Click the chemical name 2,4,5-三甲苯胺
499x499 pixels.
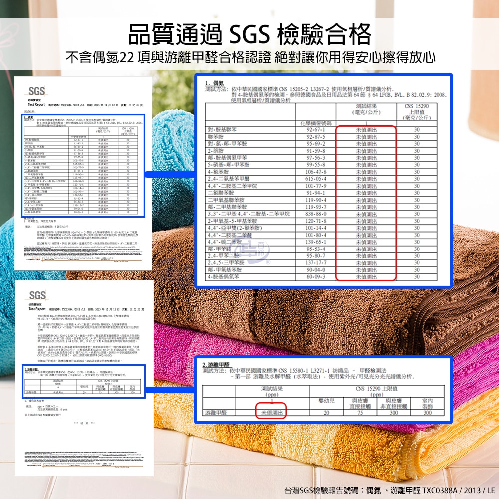pyautogui.click(x=226, y=263)
